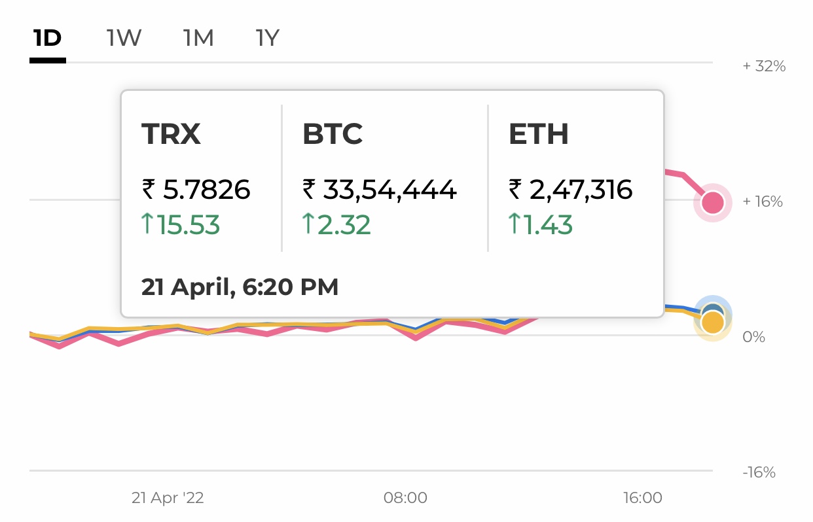The image size is (813, 522).
Task: Click the + 32% axis label
Action: pyautogui.click(x=764, y=66)
